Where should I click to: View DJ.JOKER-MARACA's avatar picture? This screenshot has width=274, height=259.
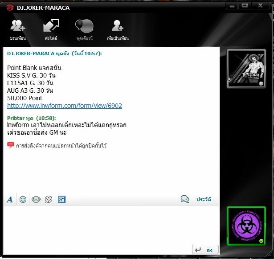point(246,69)
